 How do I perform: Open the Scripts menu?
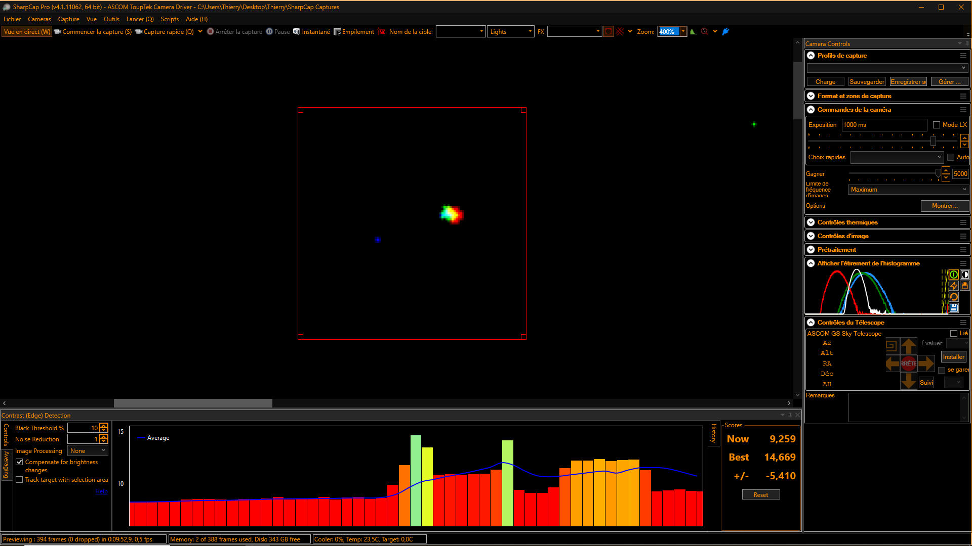(170, 19)
